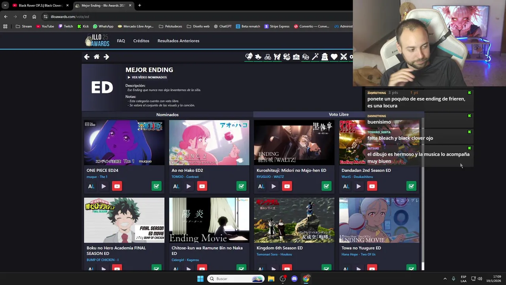
Task: Open the Diseño web bookmarks folder
Action: (198, 27)
